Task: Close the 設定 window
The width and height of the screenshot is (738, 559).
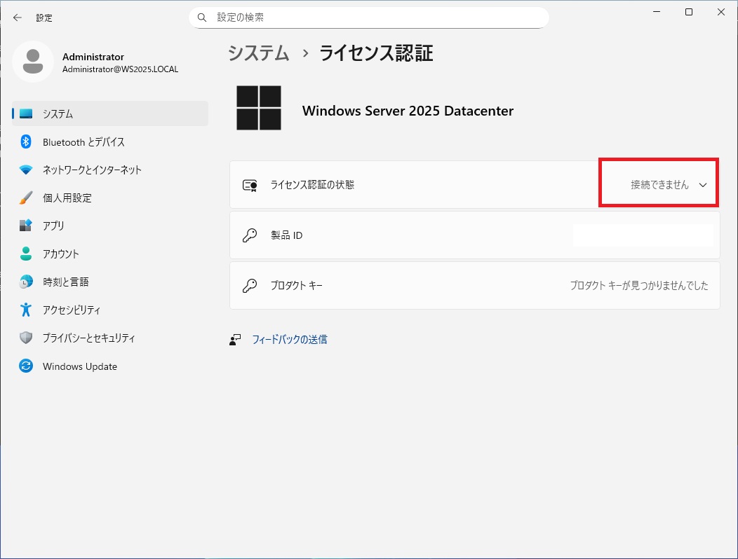Action: point(721,12)
